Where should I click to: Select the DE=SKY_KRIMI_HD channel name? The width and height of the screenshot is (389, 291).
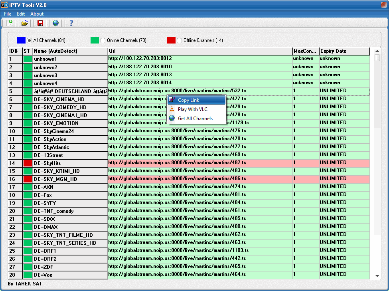pyautogui.click(x=57, y=171)
